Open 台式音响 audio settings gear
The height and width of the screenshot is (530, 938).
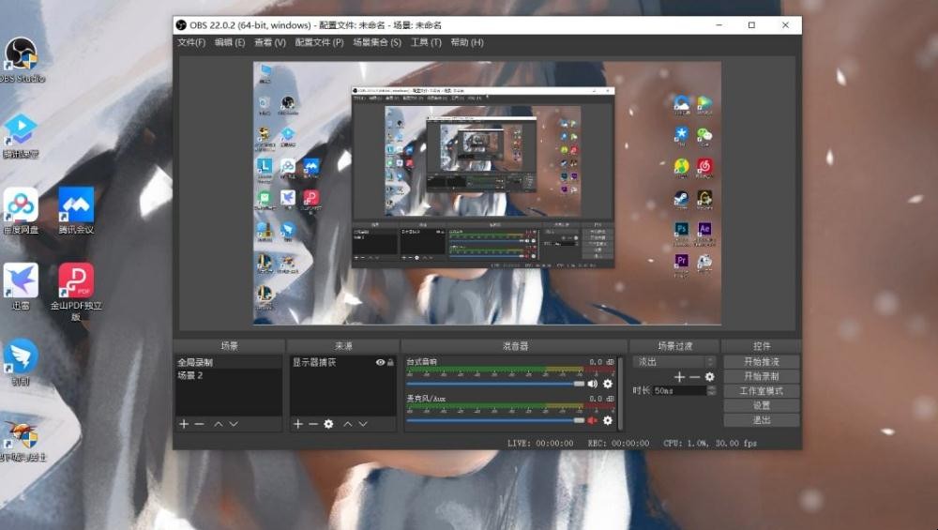[x=608, y=384]
